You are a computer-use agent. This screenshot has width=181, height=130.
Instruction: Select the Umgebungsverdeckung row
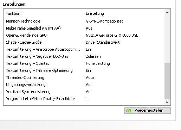pyautogui.click(x=84, y=85)
